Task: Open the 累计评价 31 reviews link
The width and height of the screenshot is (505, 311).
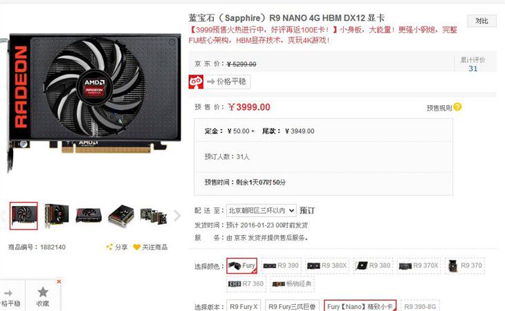Action: [472, 64]
